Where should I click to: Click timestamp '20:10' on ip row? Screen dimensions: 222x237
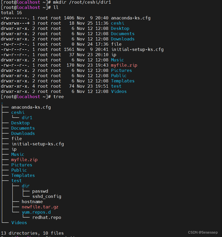[102, 55]
